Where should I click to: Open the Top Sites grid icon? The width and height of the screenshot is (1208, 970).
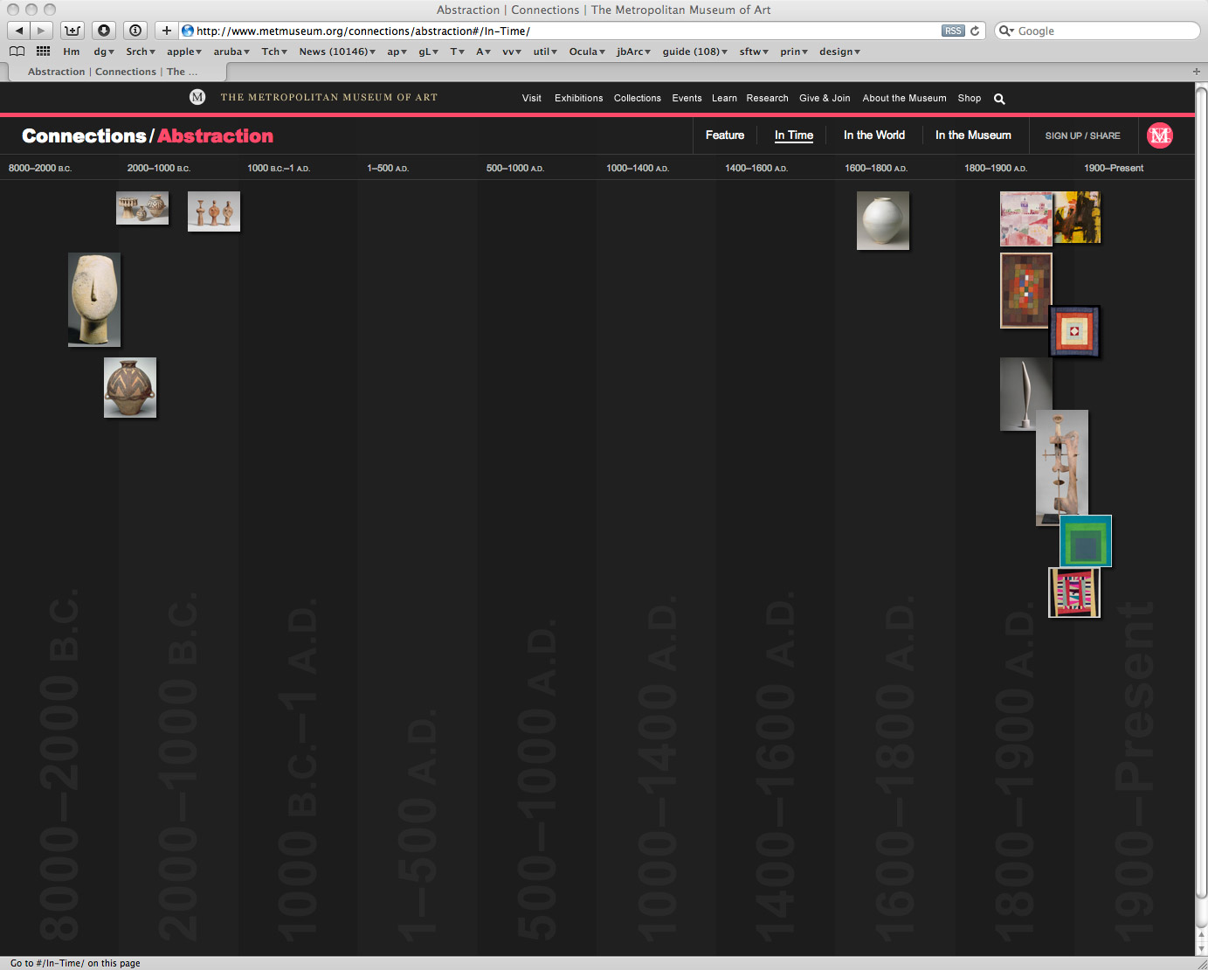point(43,52)
